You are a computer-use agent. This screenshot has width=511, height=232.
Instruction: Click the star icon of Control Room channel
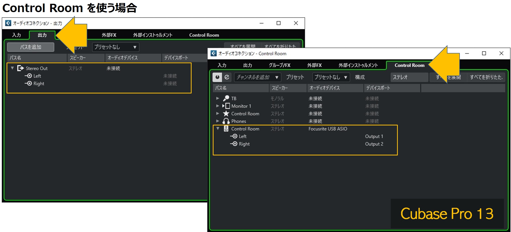(226, 113)
